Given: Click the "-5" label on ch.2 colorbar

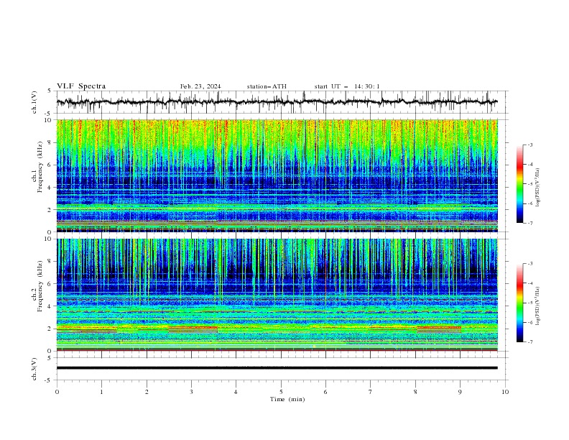Looking at the screenshot, I should pos(530,303).
